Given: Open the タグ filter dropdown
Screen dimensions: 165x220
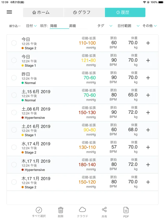Looking at the screenshot, I should pos(105,26).
